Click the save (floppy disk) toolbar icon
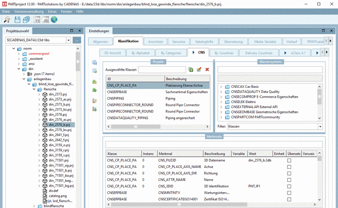The height and width of the screenshot is (208, 338). pyautogui.click(x=18, y=19)
